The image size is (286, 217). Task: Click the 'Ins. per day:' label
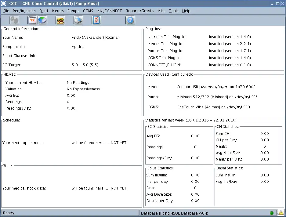pos(157,181)
